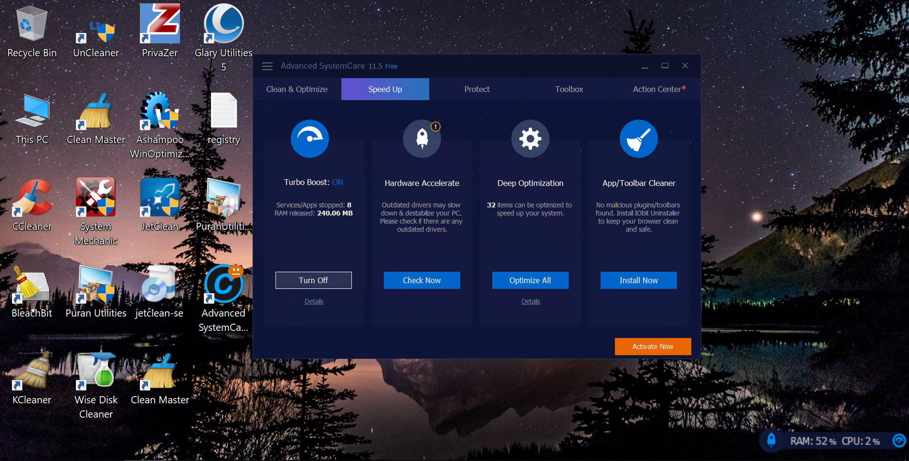The height and width of the screenshot is (461, 909).
Task: Click the App/Toolbar Cleaner broom icon
Action: 639,139
